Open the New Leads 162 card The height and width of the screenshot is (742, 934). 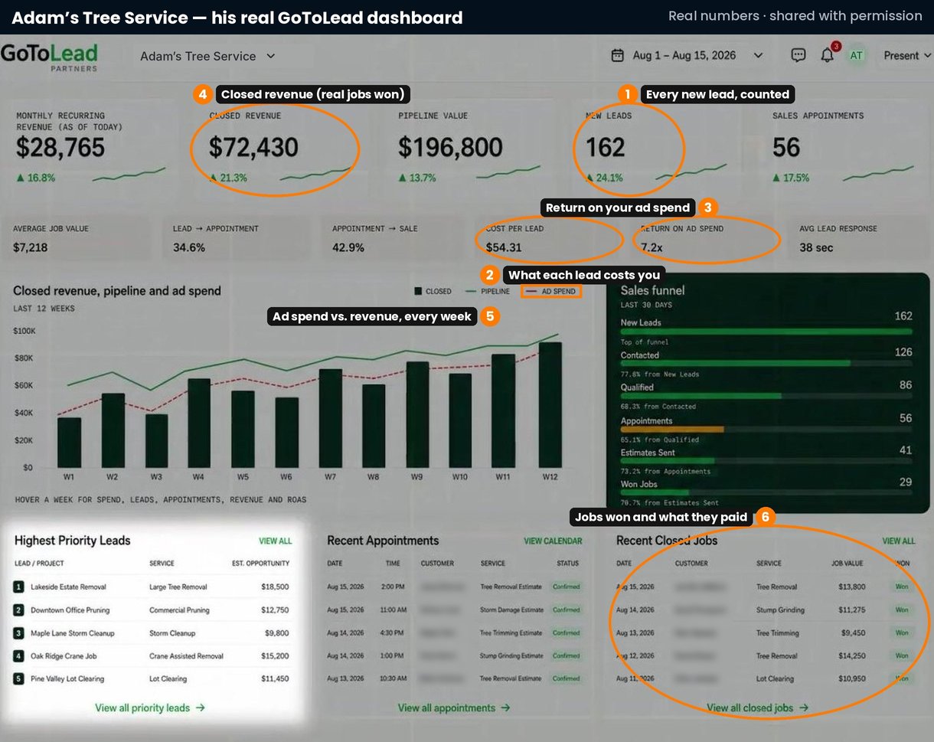pyautogui.click(x=660, y=148)
